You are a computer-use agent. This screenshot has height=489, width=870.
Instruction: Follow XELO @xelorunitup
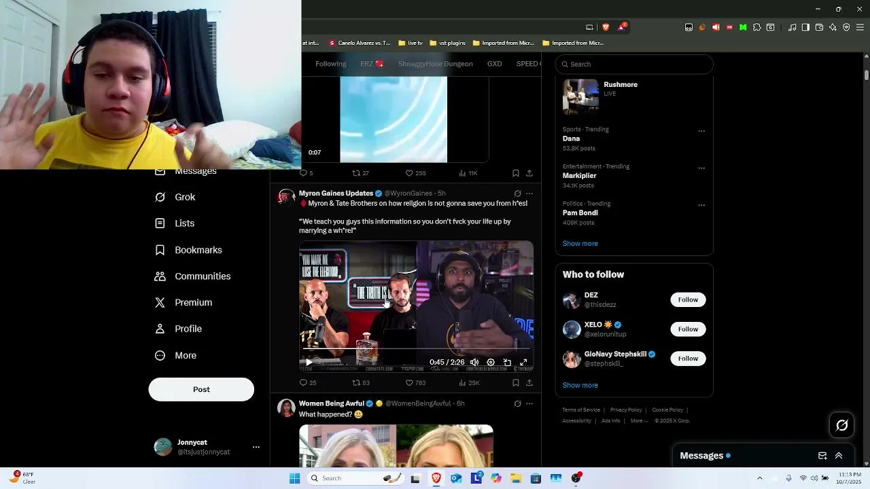[688, 329]
